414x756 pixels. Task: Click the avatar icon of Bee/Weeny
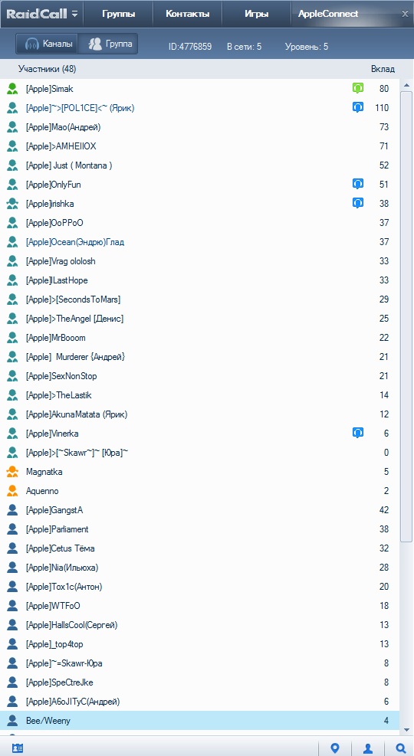[12, 721]
